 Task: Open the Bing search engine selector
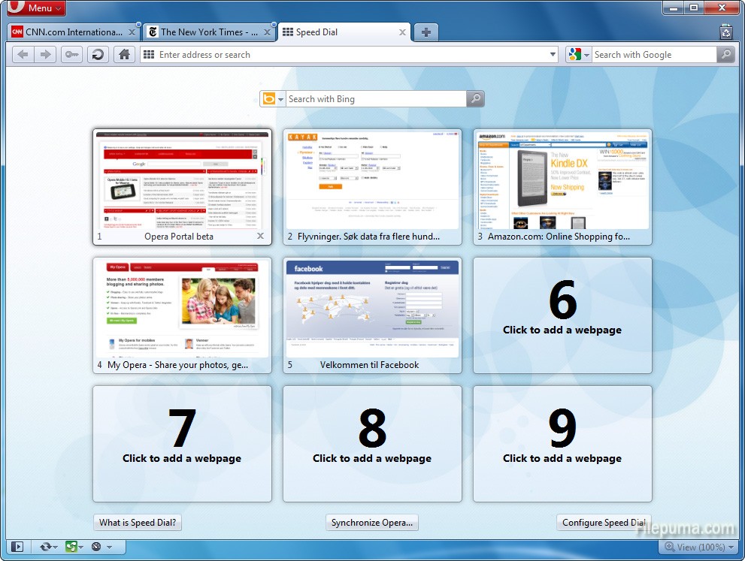click(x=272, y=99)
